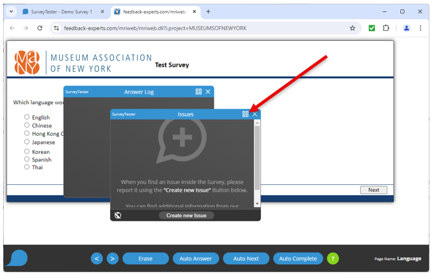The width and height of the screenshot is (435, 279).
Task: Open the tab search dropdown arrow
Action: click(x=11, y=12)
